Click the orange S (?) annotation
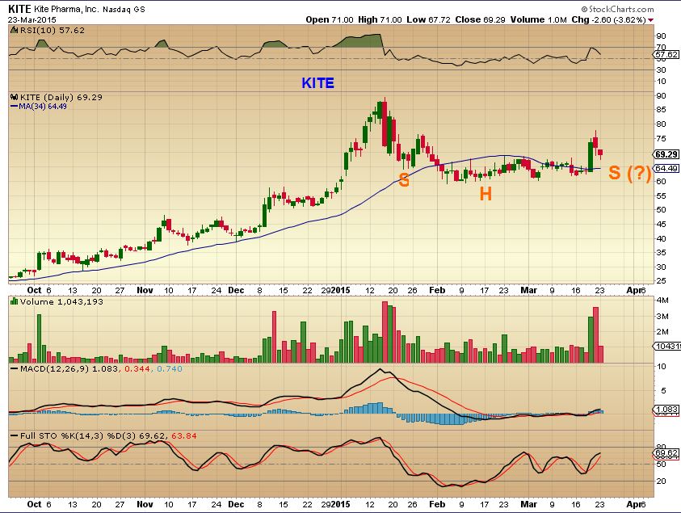681x513 pixels. pyautogui.click(x=630, y=173)
